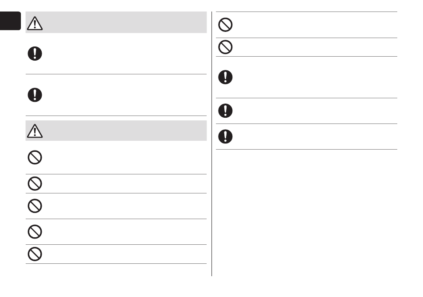Click the last prohibition icon in the left column
The image size is (423, 297).
(35, 254)
